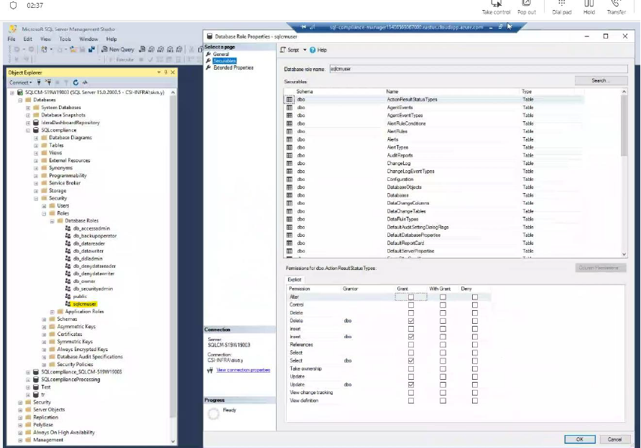Screen dimensions: 641x448
Task: Close the Object Explorer panel
Action: pyautogui.click(x=173, y=73)
